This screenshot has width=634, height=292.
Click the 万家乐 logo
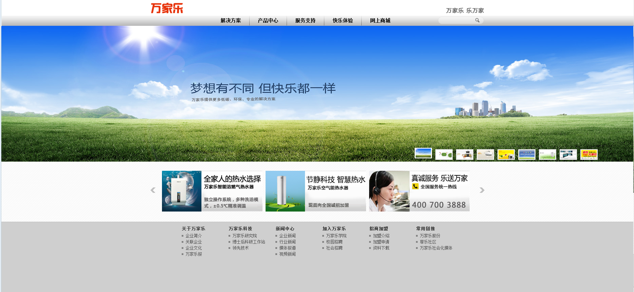167,8
